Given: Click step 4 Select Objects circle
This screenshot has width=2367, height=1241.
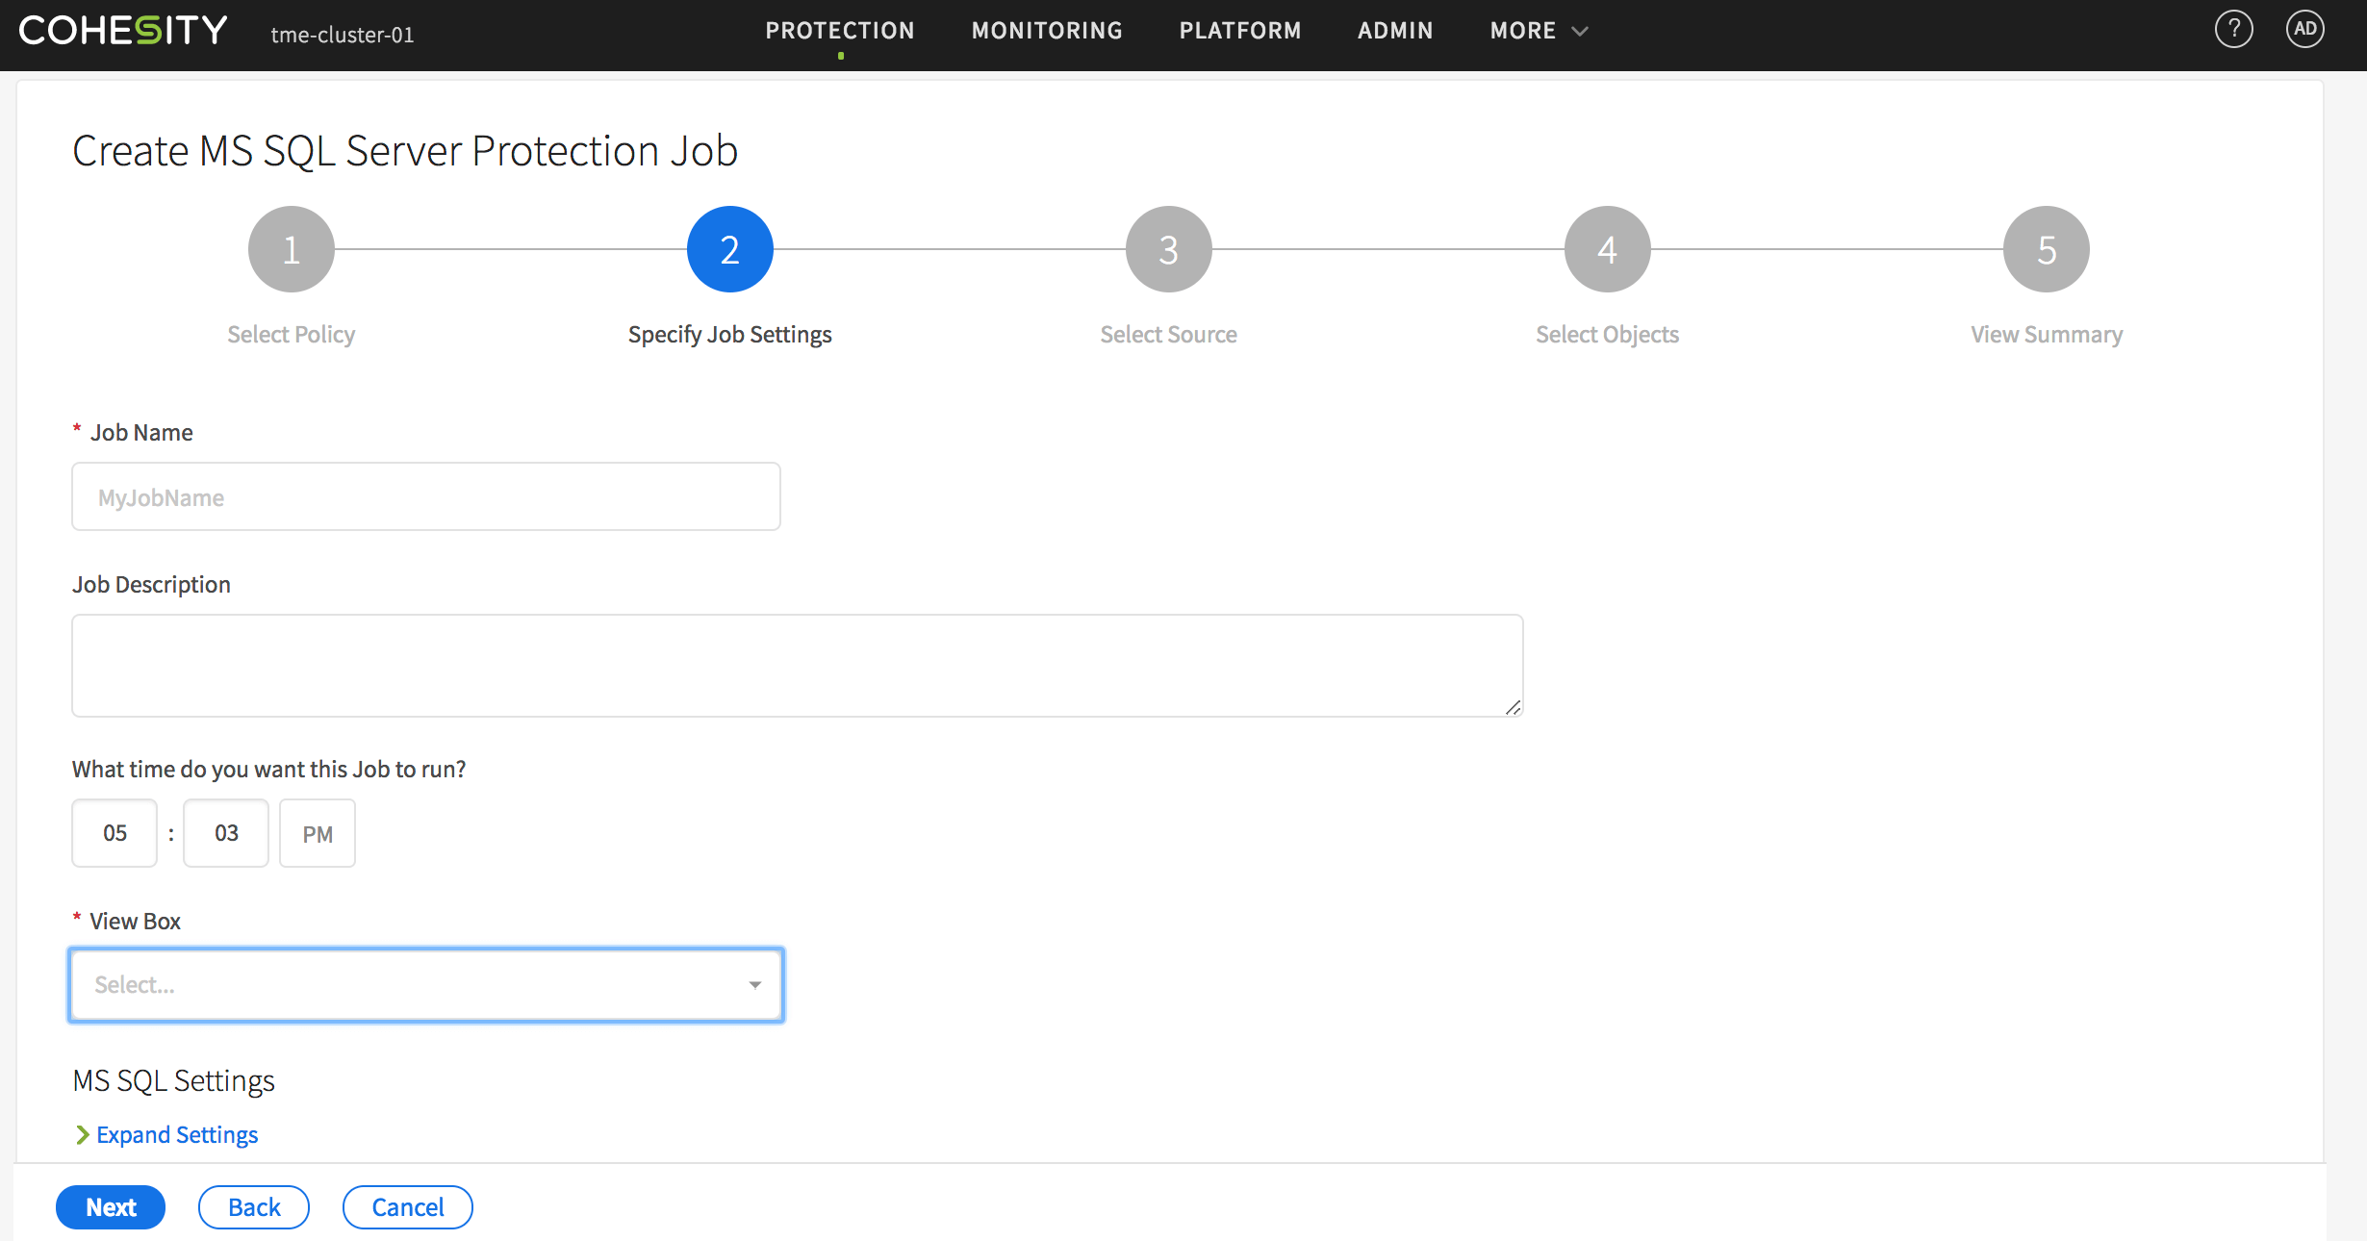Looking at the screenshot, I should point(1607,249).
